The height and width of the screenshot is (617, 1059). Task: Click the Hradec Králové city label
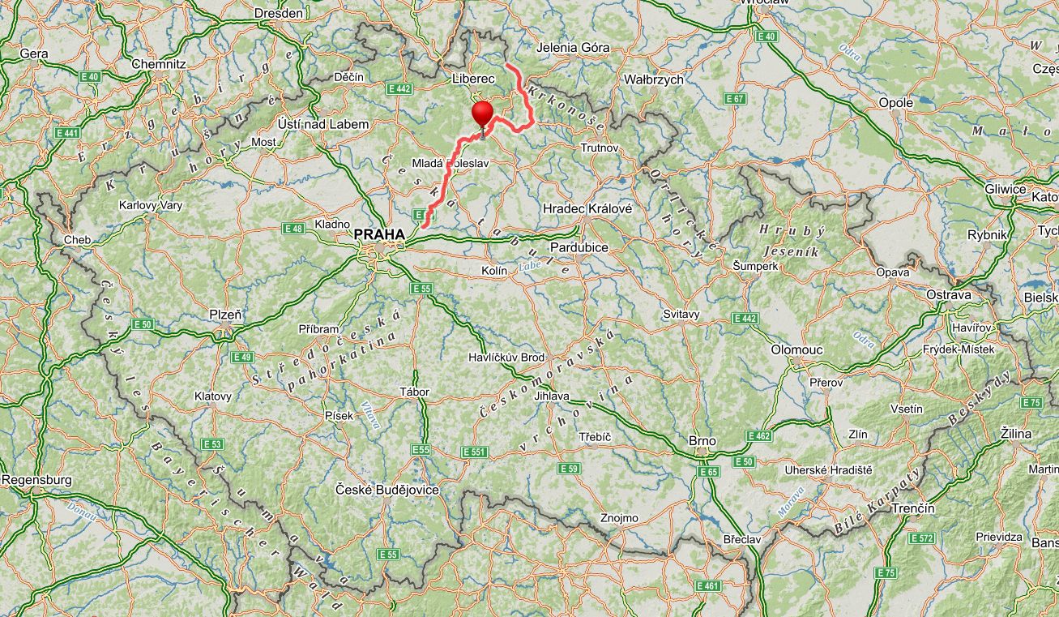pos(587,208)
